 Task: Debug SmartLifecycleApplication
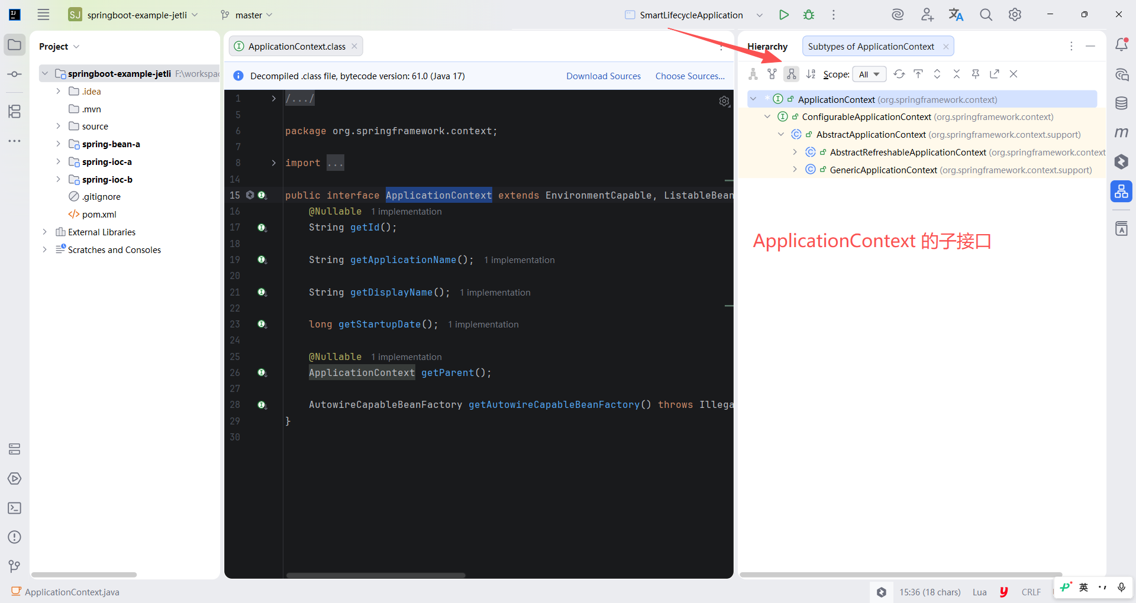pos(809,15)
